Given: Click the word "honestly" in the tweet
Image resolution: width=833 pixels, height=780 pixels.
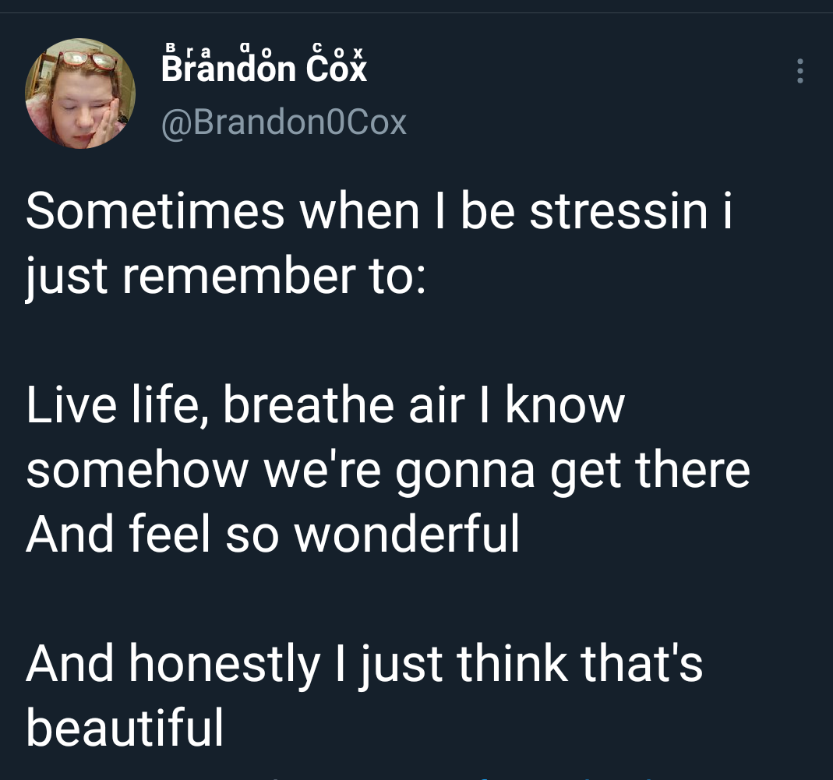Looking at the screenshot, I should pos(224,663).
